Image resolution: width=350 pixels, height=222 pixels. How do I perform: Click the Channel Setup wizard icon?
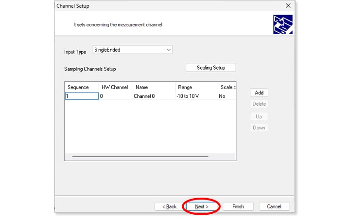(282, 24)
